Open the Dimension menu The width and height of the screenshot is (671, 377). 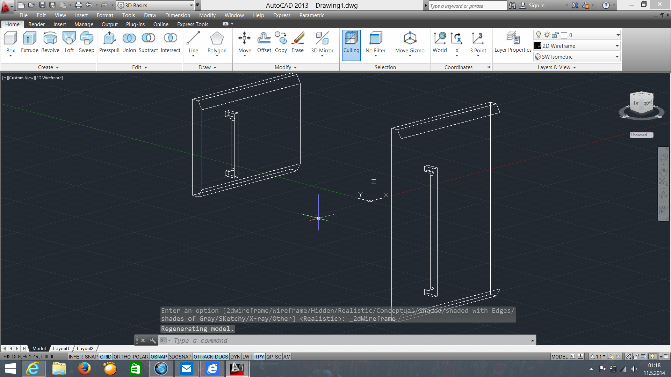point(178,15)
